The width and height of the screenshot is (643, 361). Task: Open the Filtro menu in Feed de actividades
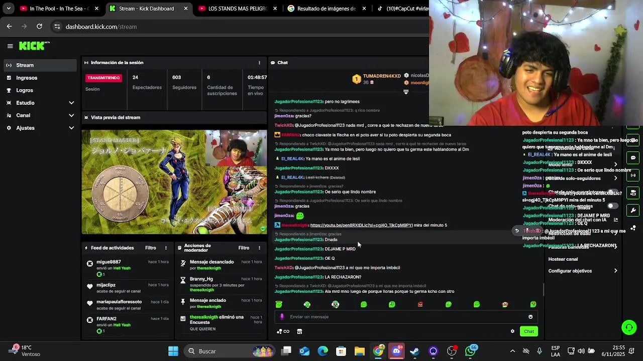(151, 248)
